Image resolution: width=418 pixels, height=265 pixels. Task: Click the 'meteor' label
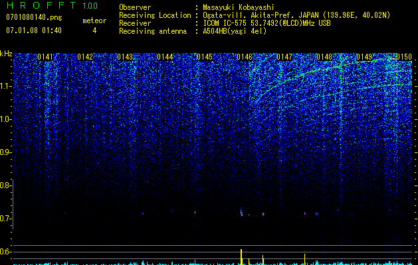[94, 21]
